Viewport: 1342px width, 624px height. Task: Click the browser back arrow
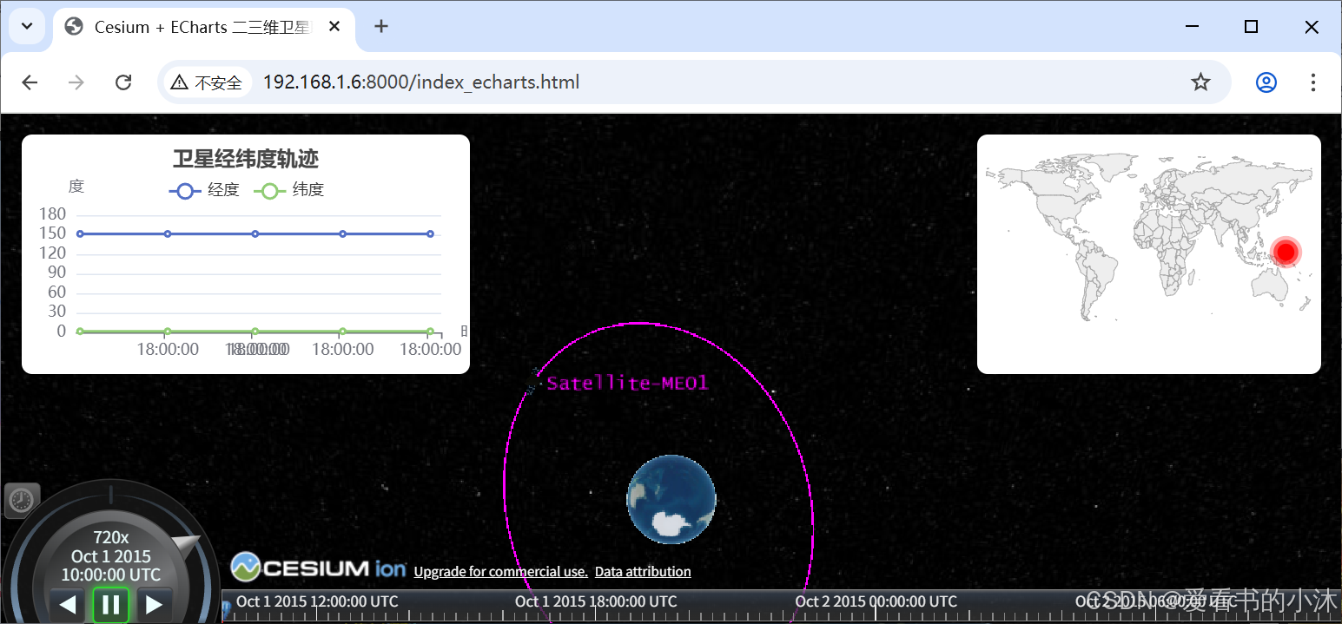click(30, 82)
